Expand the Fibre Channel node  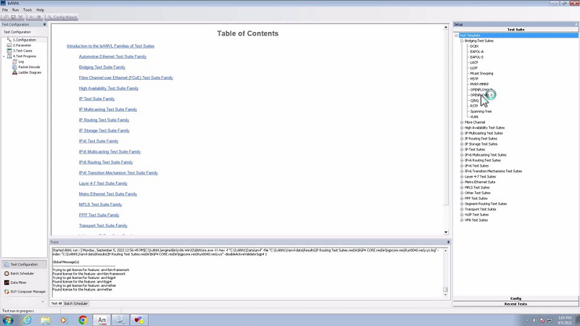coord(462,122)
